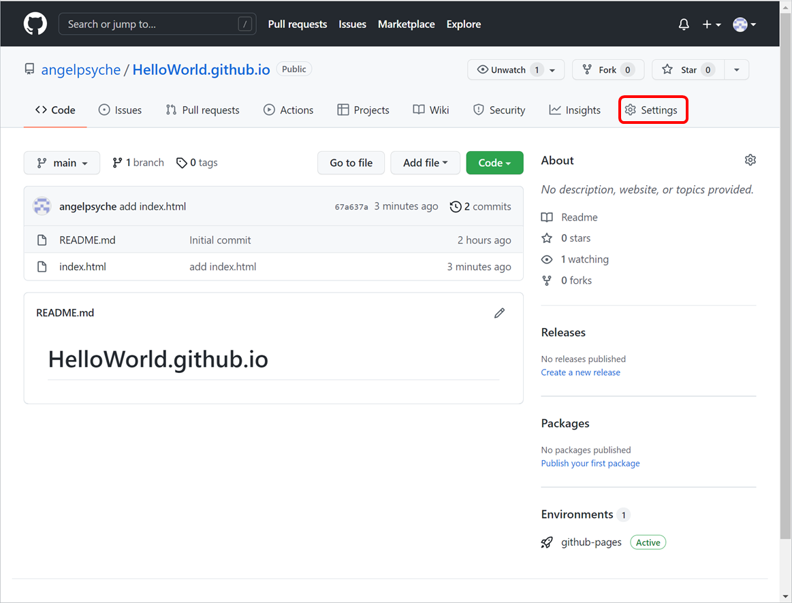The image size is (792, 603).
Task: Click the GitHub Octocat logo
Action: click(x=35, y=24)
